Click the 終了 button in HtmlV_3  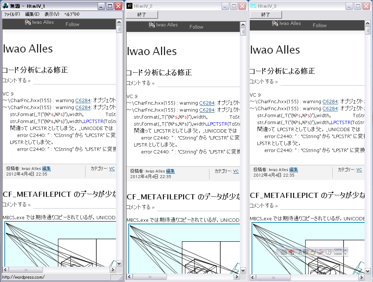(x=266, y=15)
